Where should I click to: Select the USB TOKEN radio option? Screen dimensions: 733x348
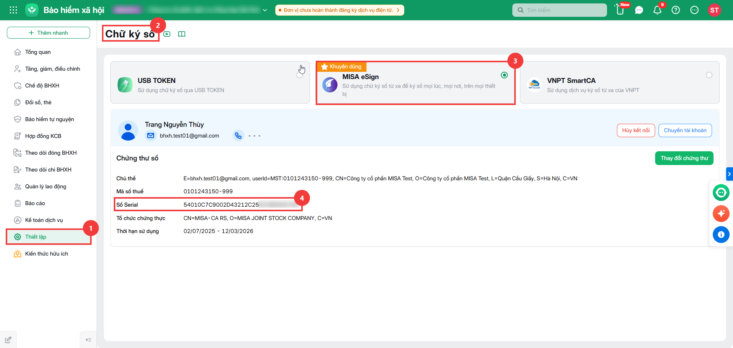(300, 75)
